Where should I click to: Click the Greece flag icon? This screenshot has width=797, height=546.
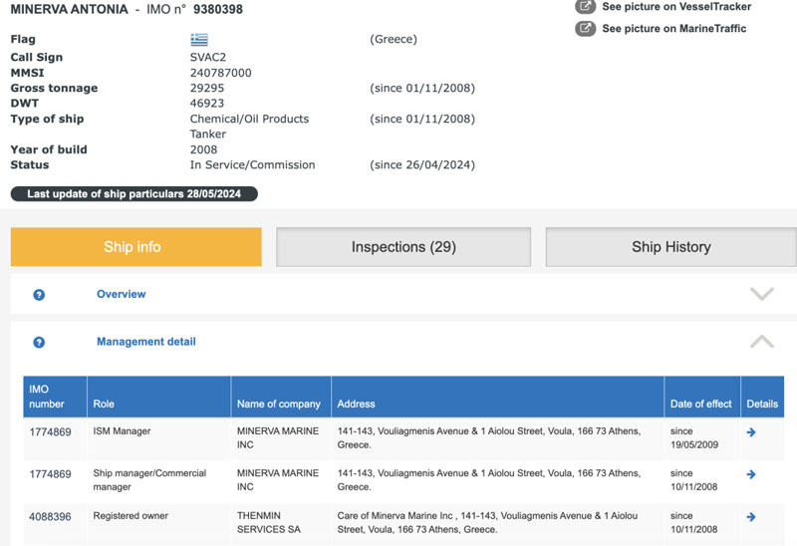click(199, 40)
